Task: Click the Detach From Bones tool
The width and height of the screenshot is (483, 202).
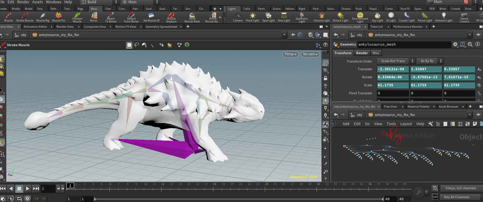Action: pyautogui.click(x=131, y=17)
